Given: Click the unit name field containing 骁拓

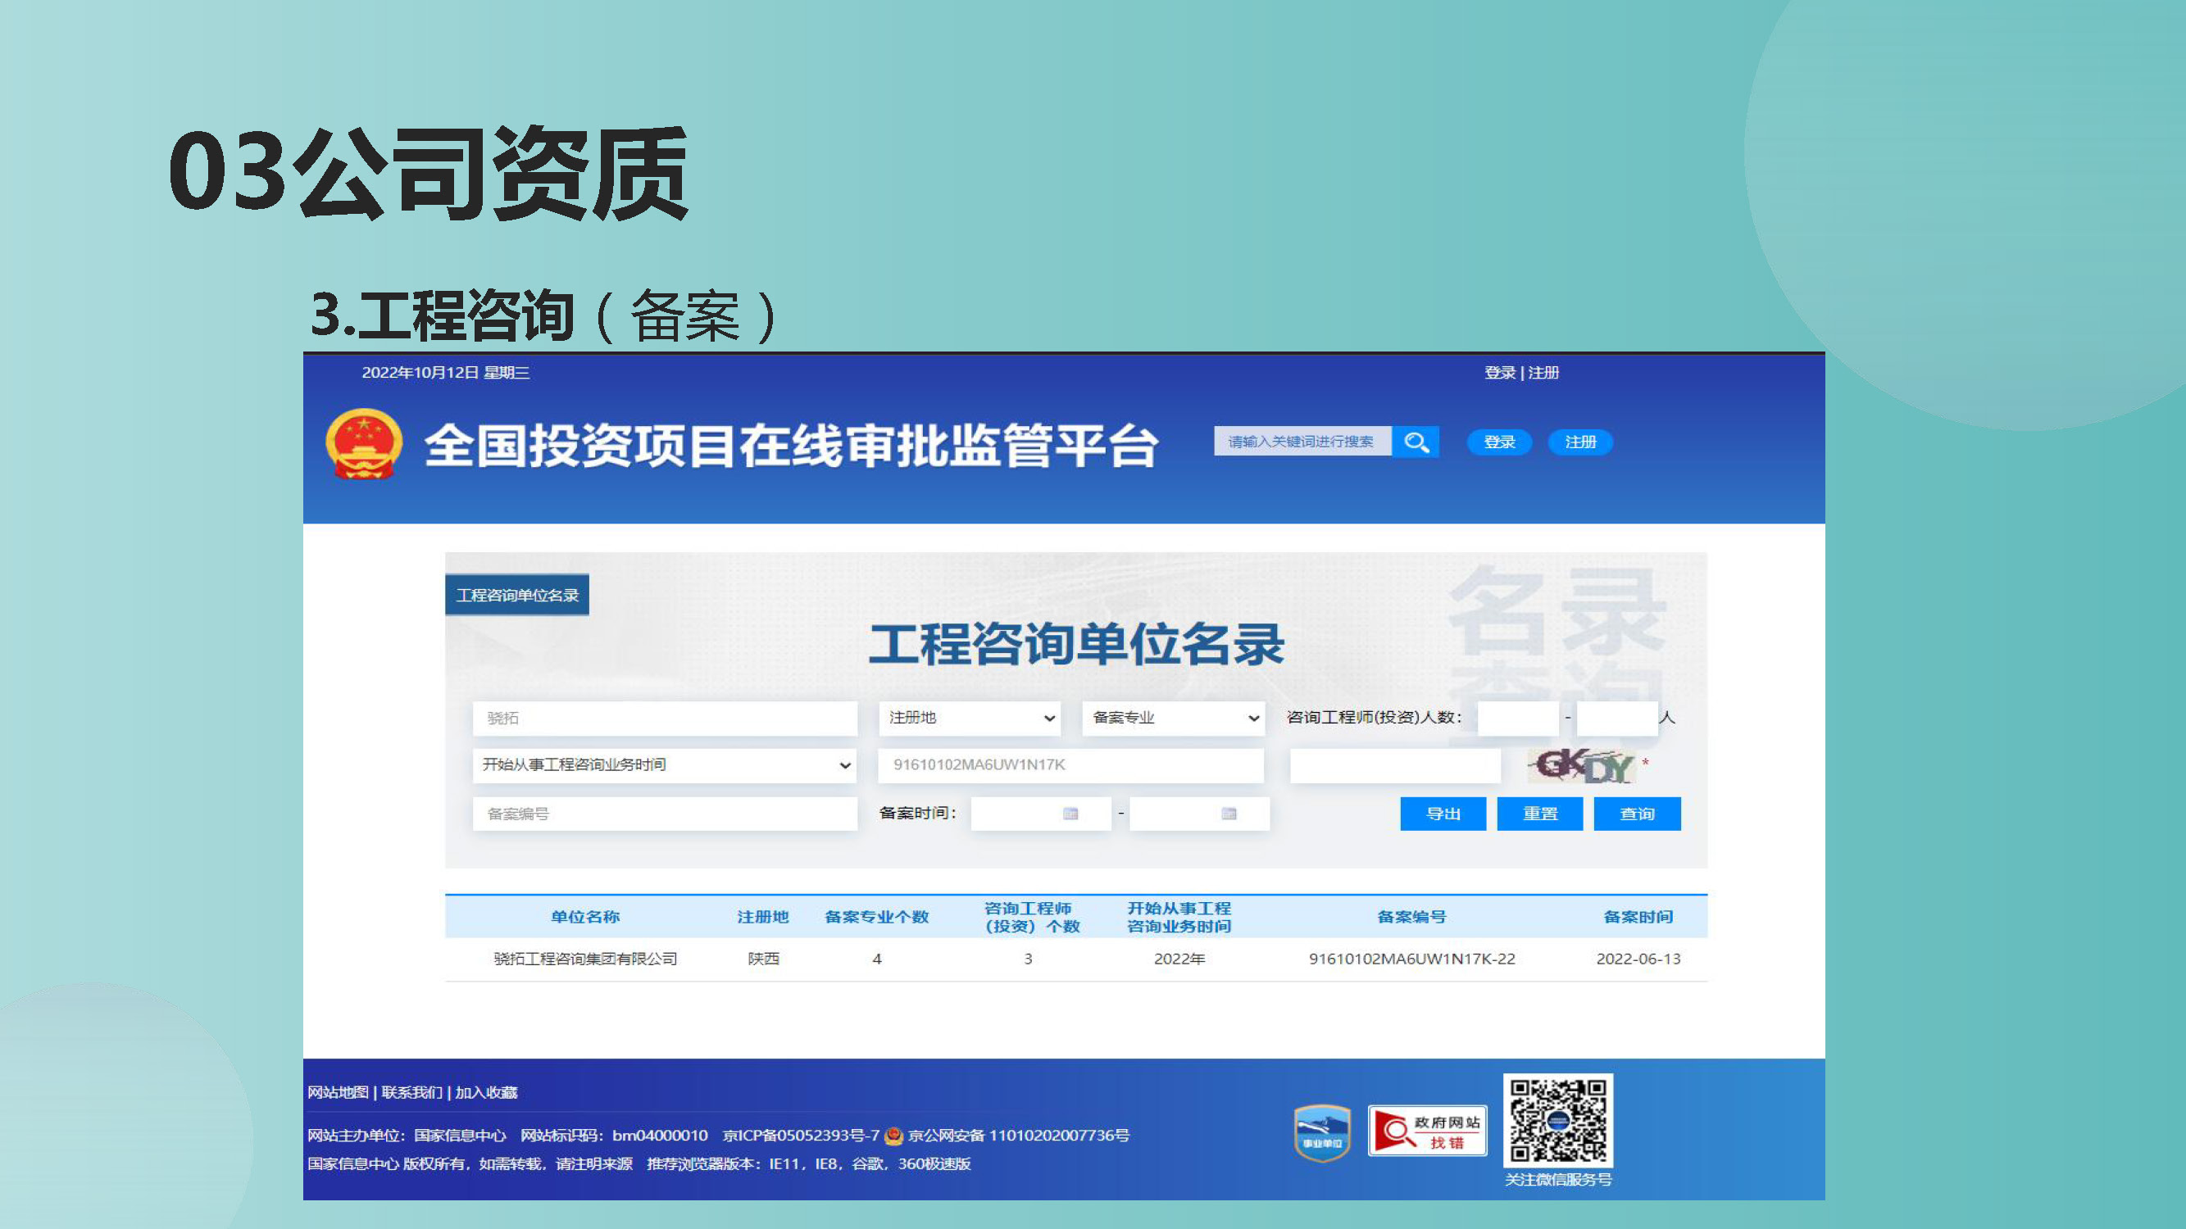Looking at the screenshot, I should 665,718.
